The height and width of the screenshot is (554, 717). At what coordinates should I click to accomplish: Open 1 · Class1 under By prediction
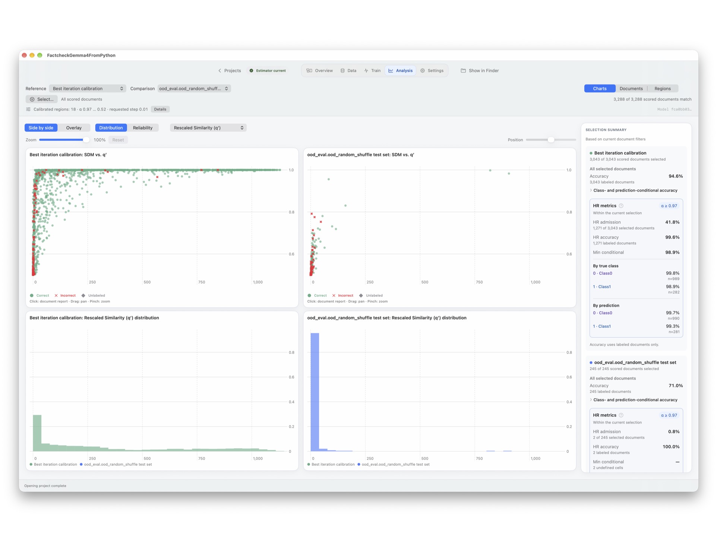click(x=602, y=326)
